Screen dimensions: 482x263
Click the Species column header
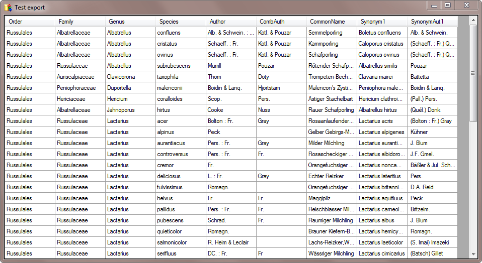181,22
